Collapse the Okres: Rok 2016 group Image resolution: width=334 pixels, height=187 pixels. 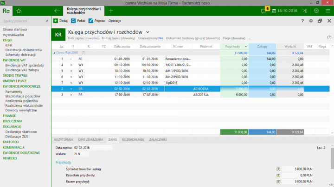click(55, 53)
